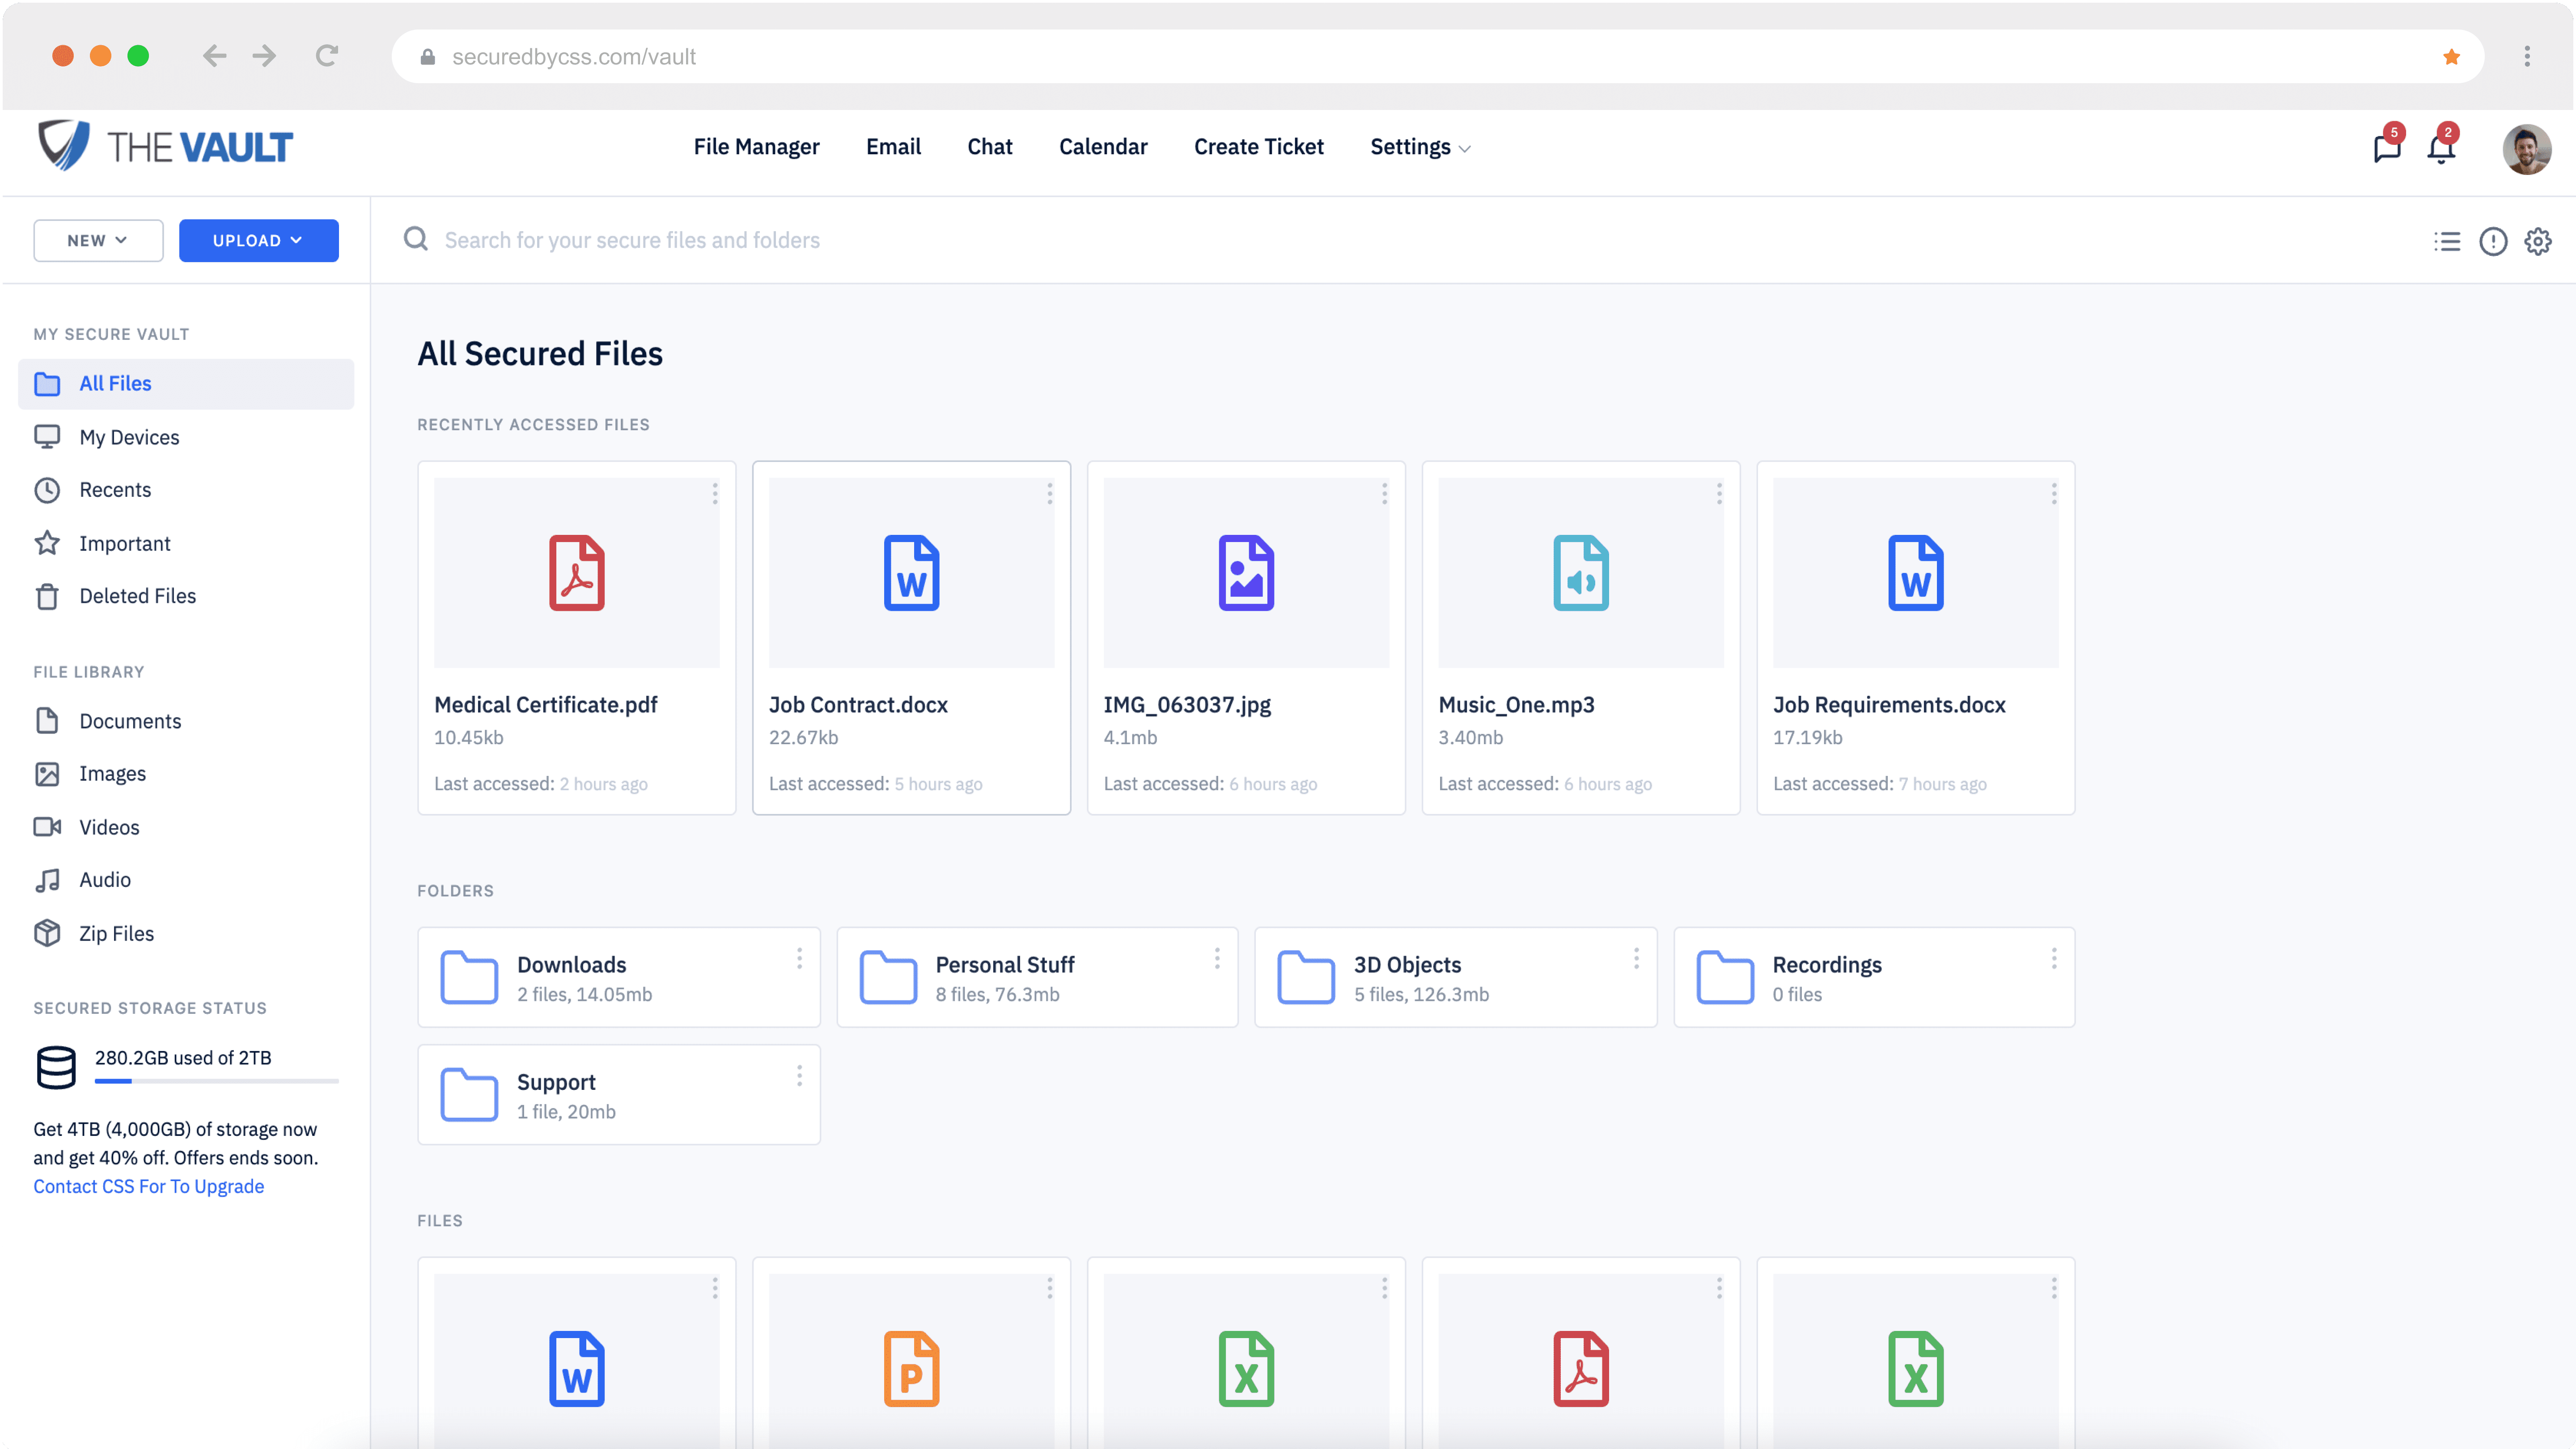Click the storage usage progress bar

pyautogui.click(x=217, y=1081)
